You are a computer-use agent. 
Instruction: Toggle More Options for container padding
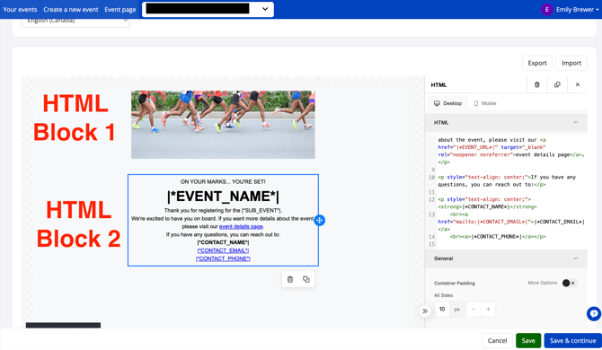(569, 283)
